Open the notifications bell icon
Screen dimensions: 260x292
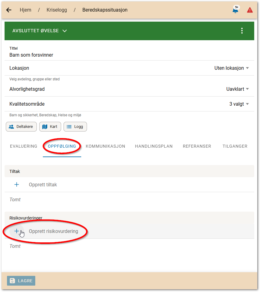coord(235,10)
